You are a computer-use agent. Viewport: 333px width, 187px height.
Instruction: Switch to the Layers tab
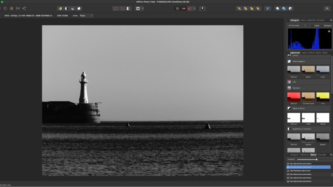click(x=304, y=53)
